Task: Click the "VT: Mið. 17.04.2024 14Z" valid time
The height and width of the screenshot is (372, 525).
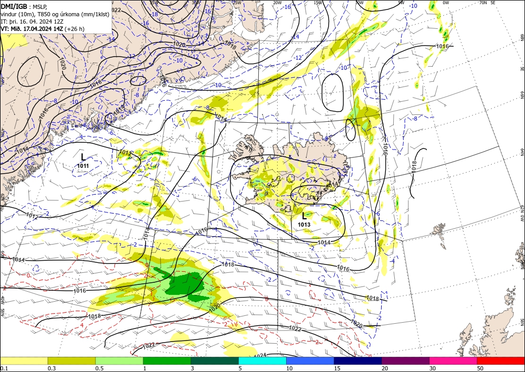Action: (32, 29)
